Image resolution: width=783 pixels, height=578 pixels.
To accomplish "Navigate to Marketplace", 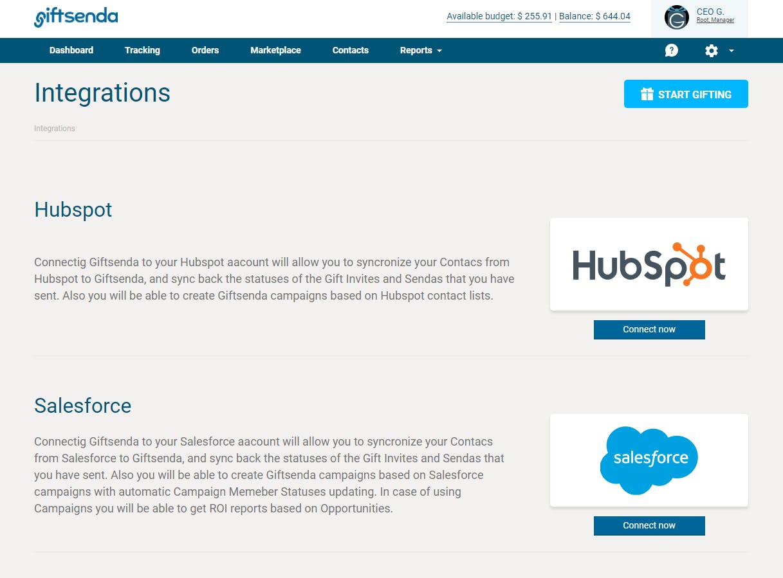I will (x=275, y=50).
